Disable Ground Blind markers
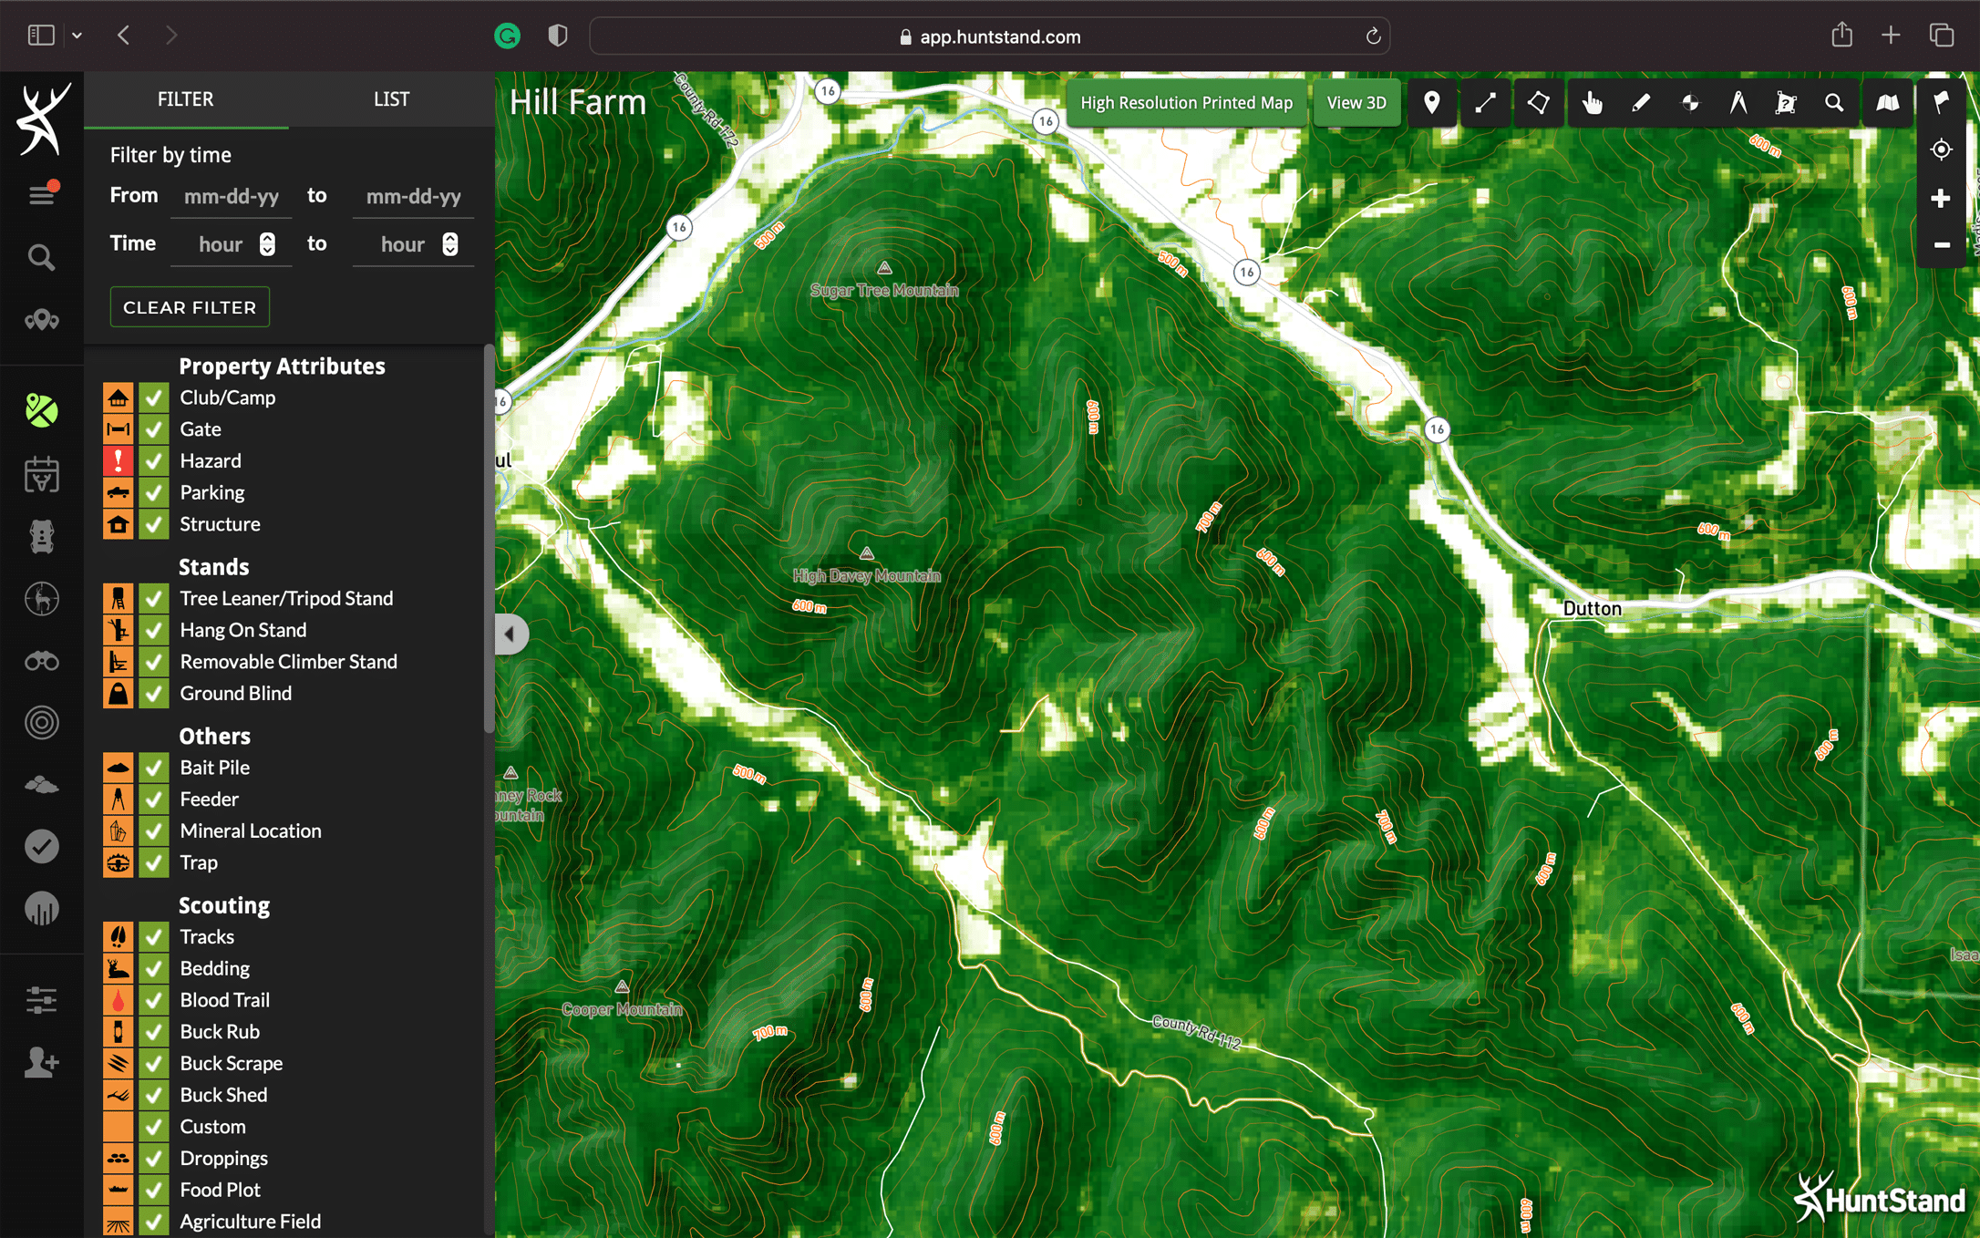 click(154, 693)
